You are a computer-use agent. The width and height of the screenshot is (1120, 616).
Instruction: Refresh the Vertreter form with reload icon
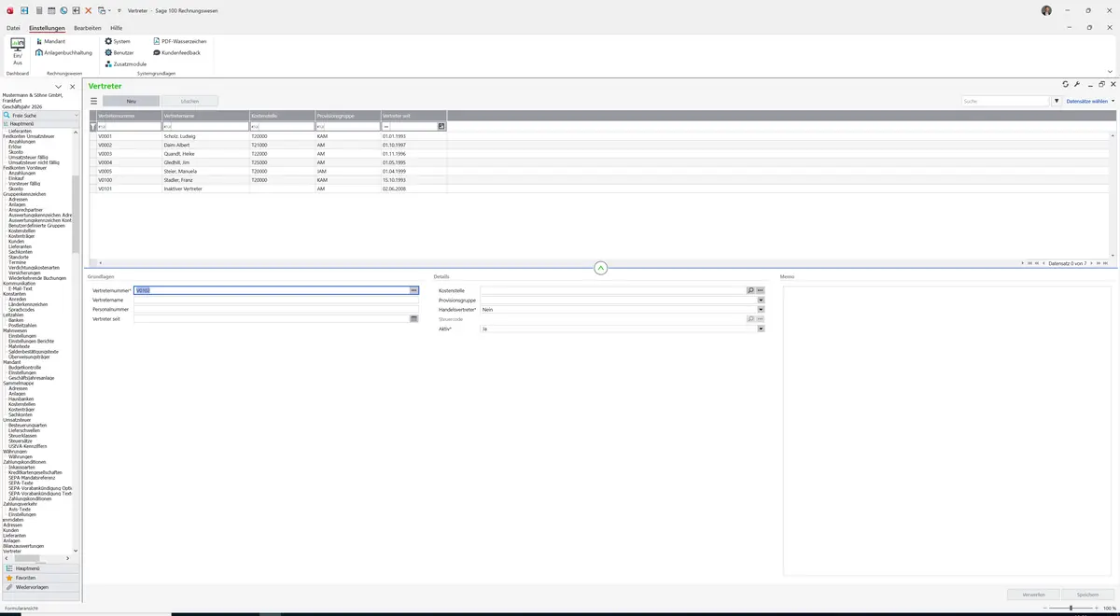(x=1066, y=85)
